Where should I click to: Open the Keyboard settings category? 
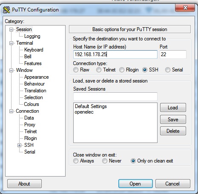pos(34,50)
